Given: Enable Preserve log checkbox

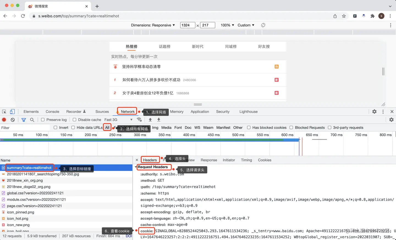Looking at the screenshot, I should [x=43, y=120].
